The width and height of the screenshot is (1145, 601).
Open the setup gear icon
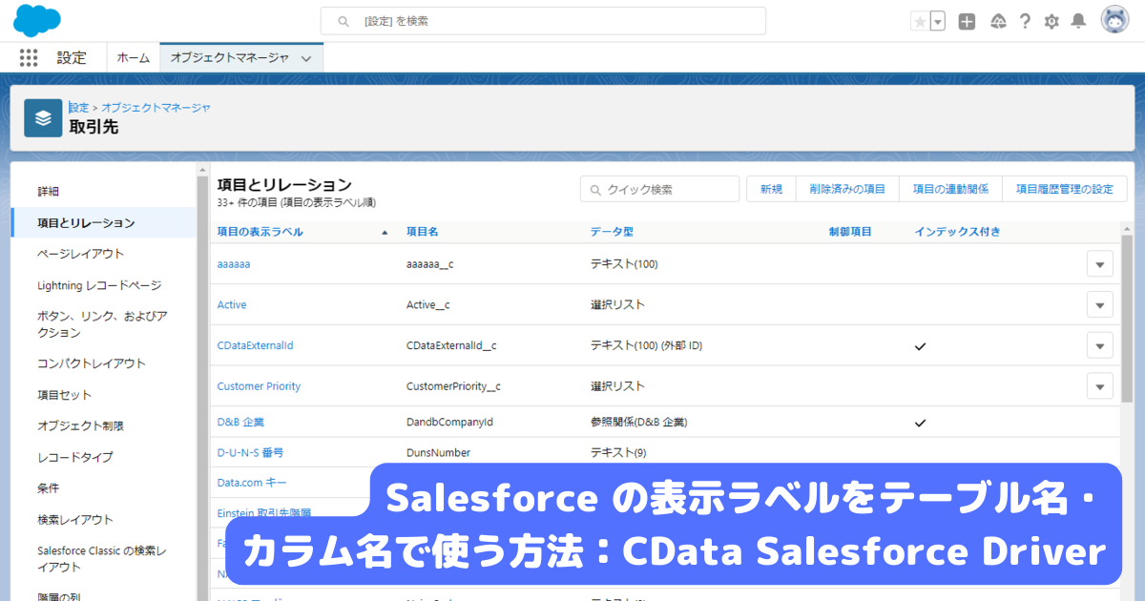(x=1051, y=21)
